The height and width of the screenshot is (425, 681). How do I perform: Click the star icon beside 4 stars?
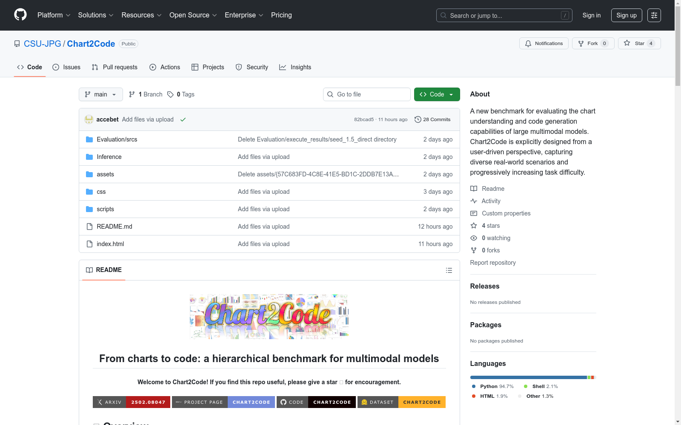coord(474,226)
